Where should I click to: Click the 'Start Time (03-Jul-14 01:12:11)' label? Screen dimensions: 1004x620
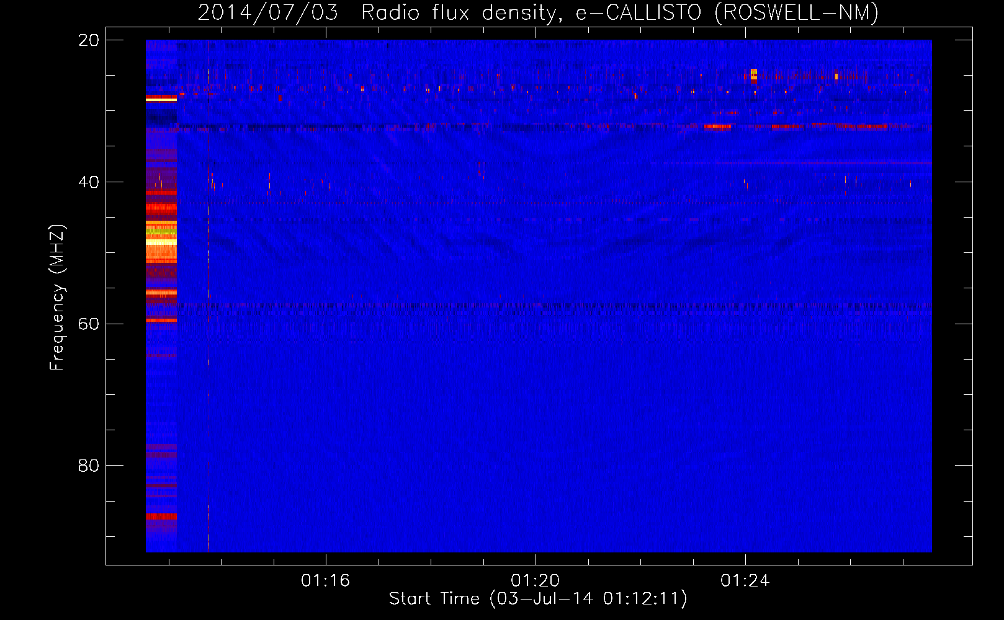coord(538,598)
